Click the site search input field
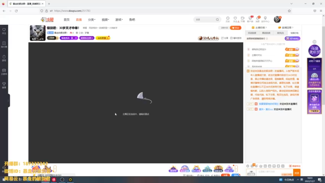Image resolution: width=325 pixels, height=183 pixels. point(205,20)
